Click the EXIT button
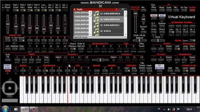Screen dimensions: 200x112 [x=162, y=15]
